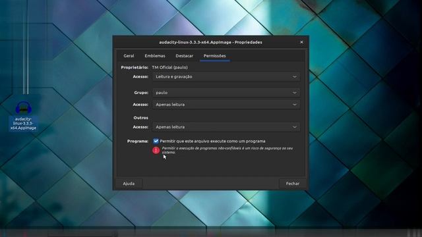Click the red security warning icon
Screen dimensions: 422x237
(156, 150)
